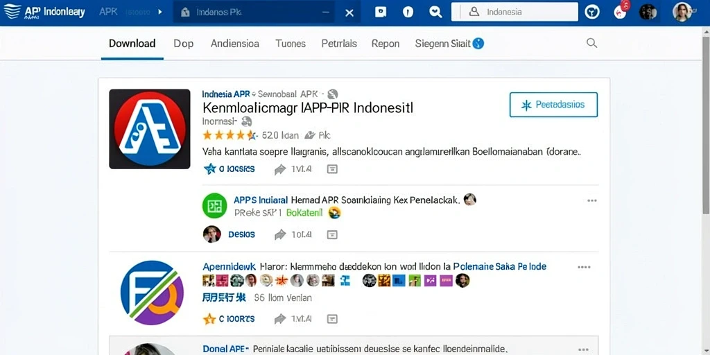Close the Indanos Pk tab via X
Viewport: 710px width, 355px height.
coord(349,12)
